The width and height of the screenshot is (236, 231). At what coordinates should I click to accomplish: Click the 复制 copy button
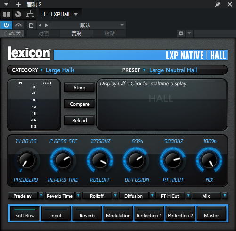coord(76,33)
